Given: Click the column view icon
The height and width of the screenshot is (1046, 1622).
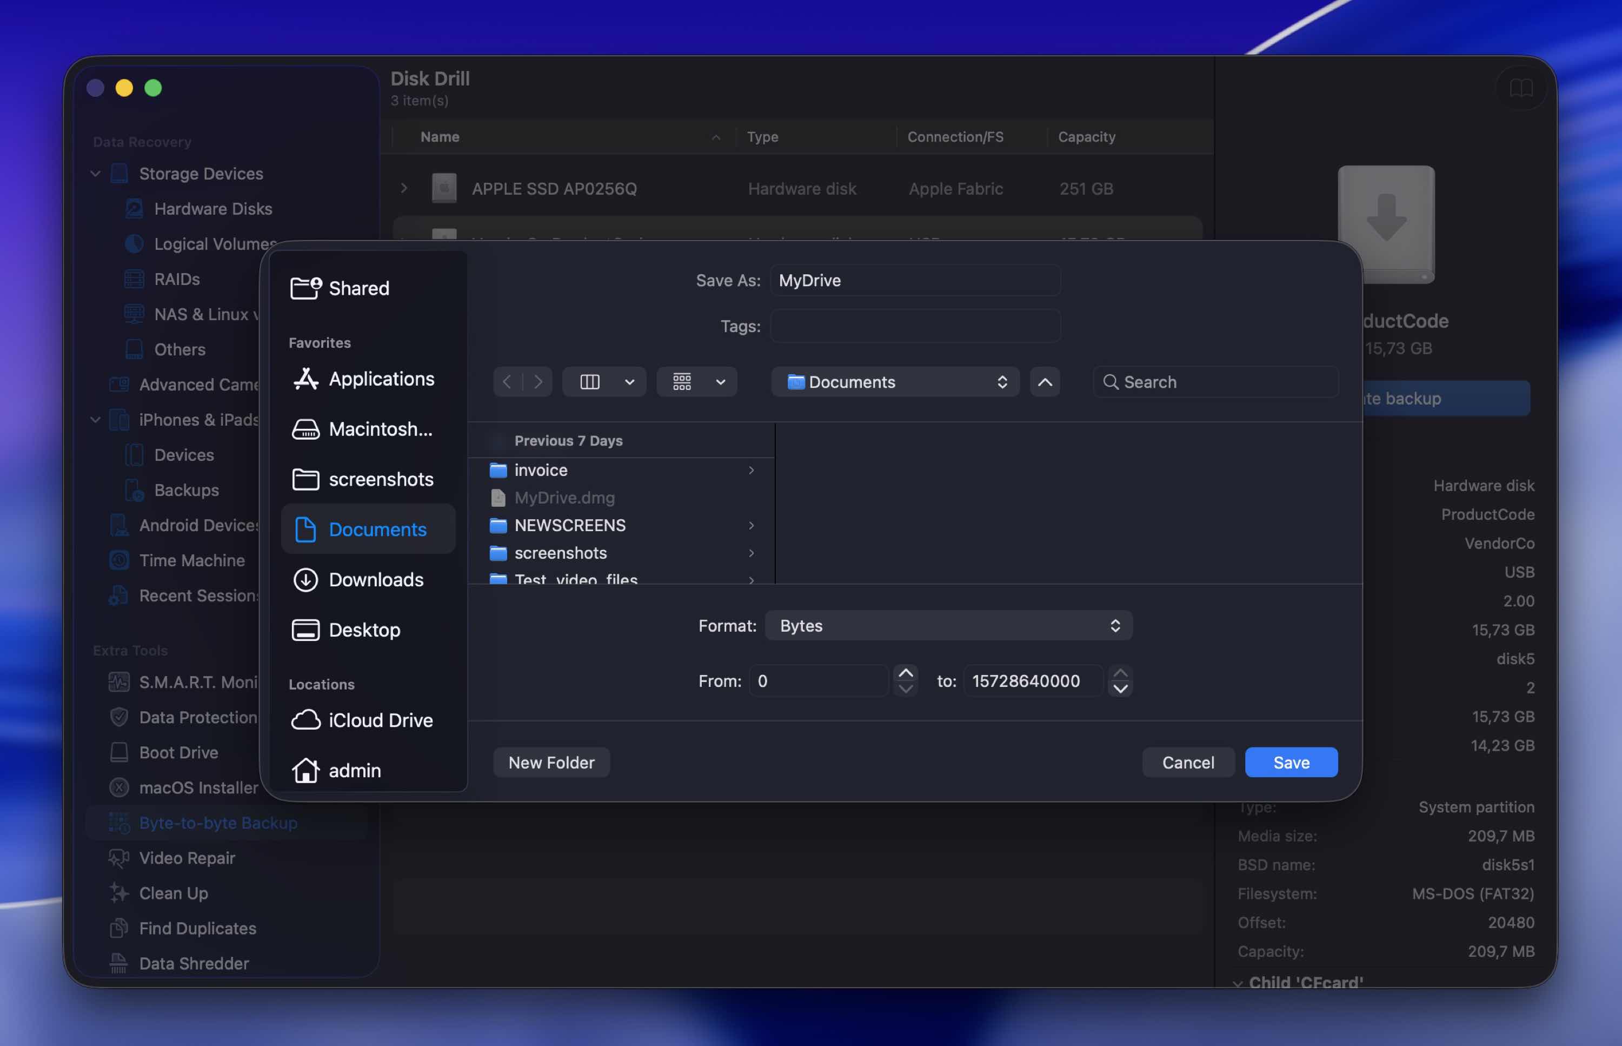Looking at the screenshot, I should pos(589,382).
